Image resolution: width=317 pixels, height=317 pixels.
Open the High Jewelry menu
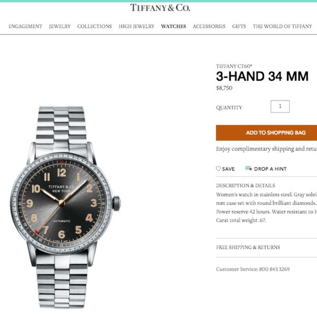(x=137, y=26)
